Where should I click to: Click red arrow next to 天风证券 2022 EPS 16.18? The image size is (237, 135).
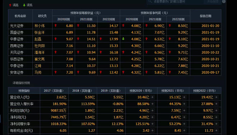(x=101, y=52)
